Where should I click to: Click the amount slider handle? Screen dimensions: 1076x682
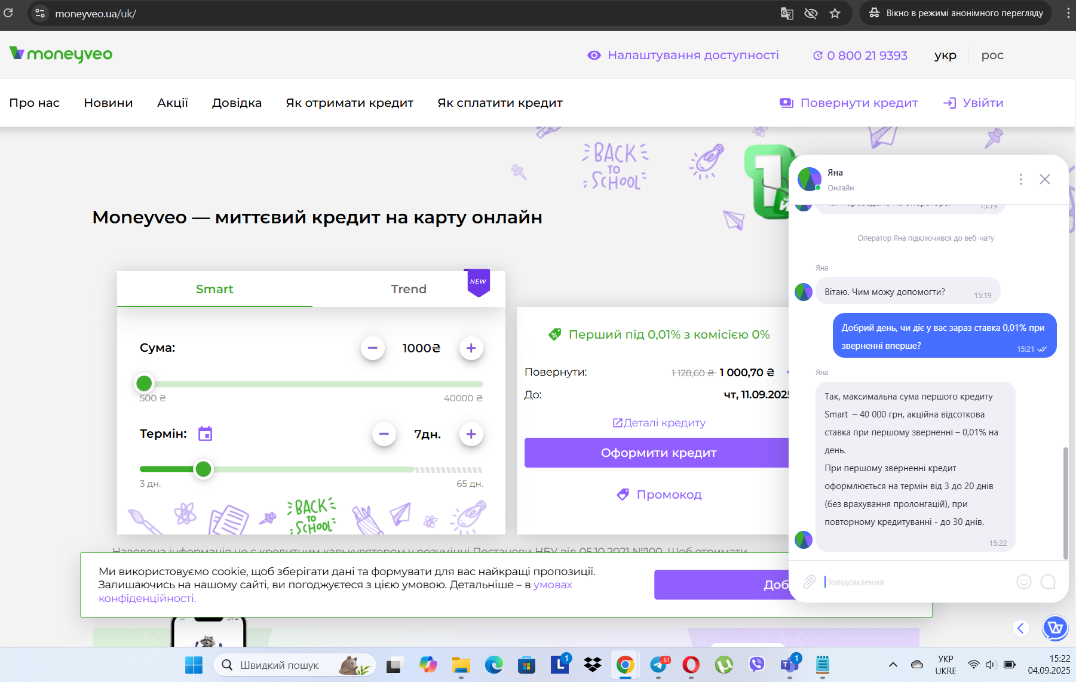[144, 383]
